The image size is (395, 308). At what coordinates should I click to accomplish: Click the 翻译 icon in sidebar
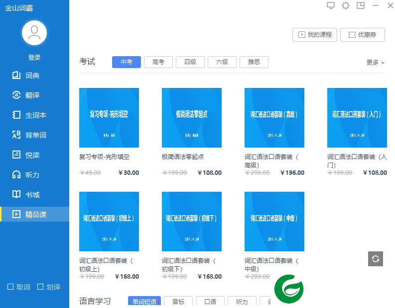(16, 95)
